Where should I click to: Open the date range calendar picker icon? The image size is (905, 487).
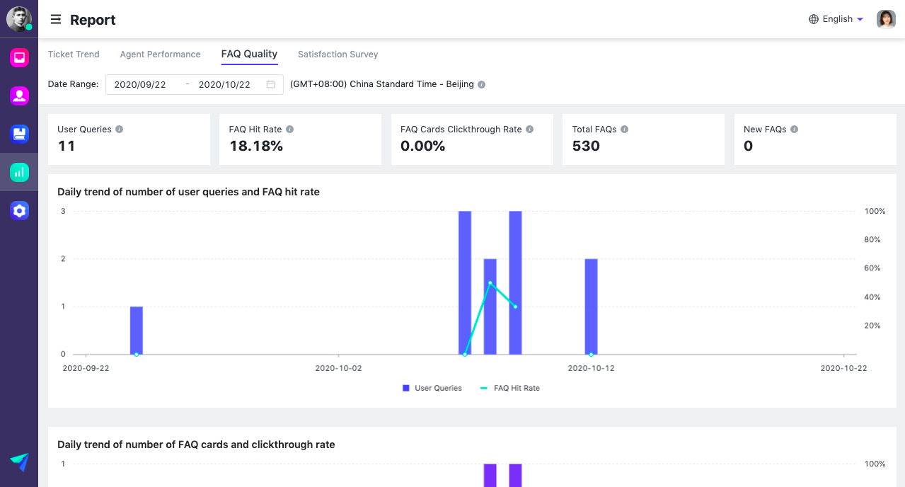pos(270,84)
